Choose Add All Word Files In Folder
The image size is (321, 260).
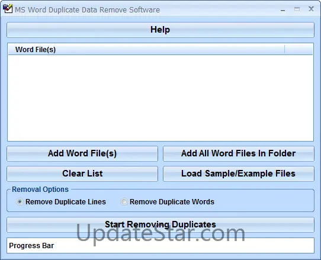click(x=239, y=153)
